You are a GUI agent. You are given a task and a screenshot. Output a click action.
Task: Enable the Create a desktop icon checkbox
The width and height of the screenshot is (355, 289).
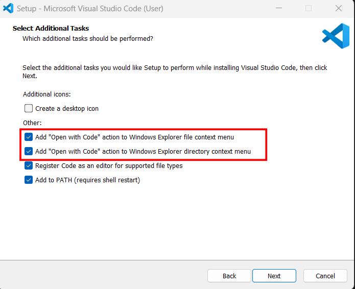29,108
